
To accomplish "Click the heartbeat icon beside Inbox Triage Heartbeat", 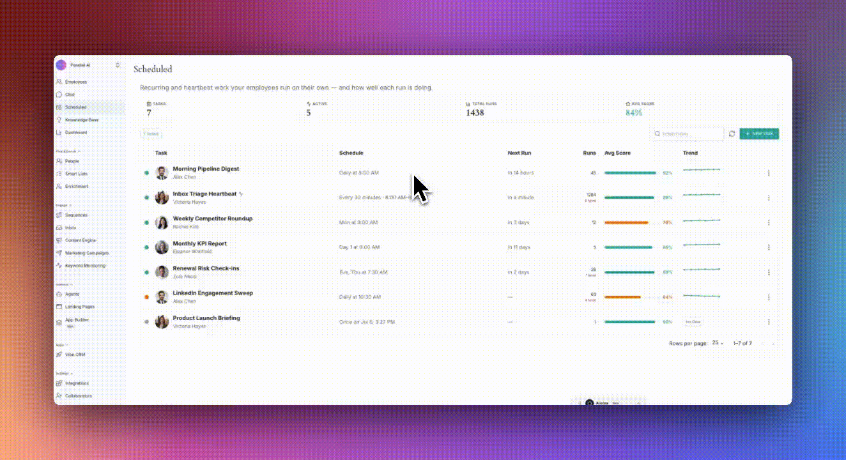I will click(x=242, y=194).
